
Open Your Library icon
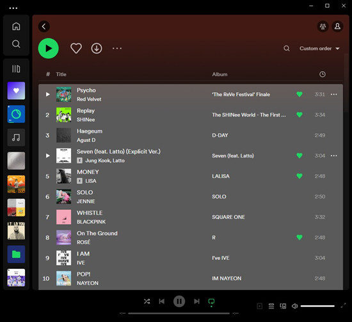coord(16,68)
